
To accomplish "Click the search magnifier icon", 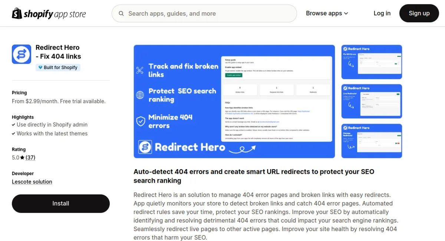I will pos(121,14).
